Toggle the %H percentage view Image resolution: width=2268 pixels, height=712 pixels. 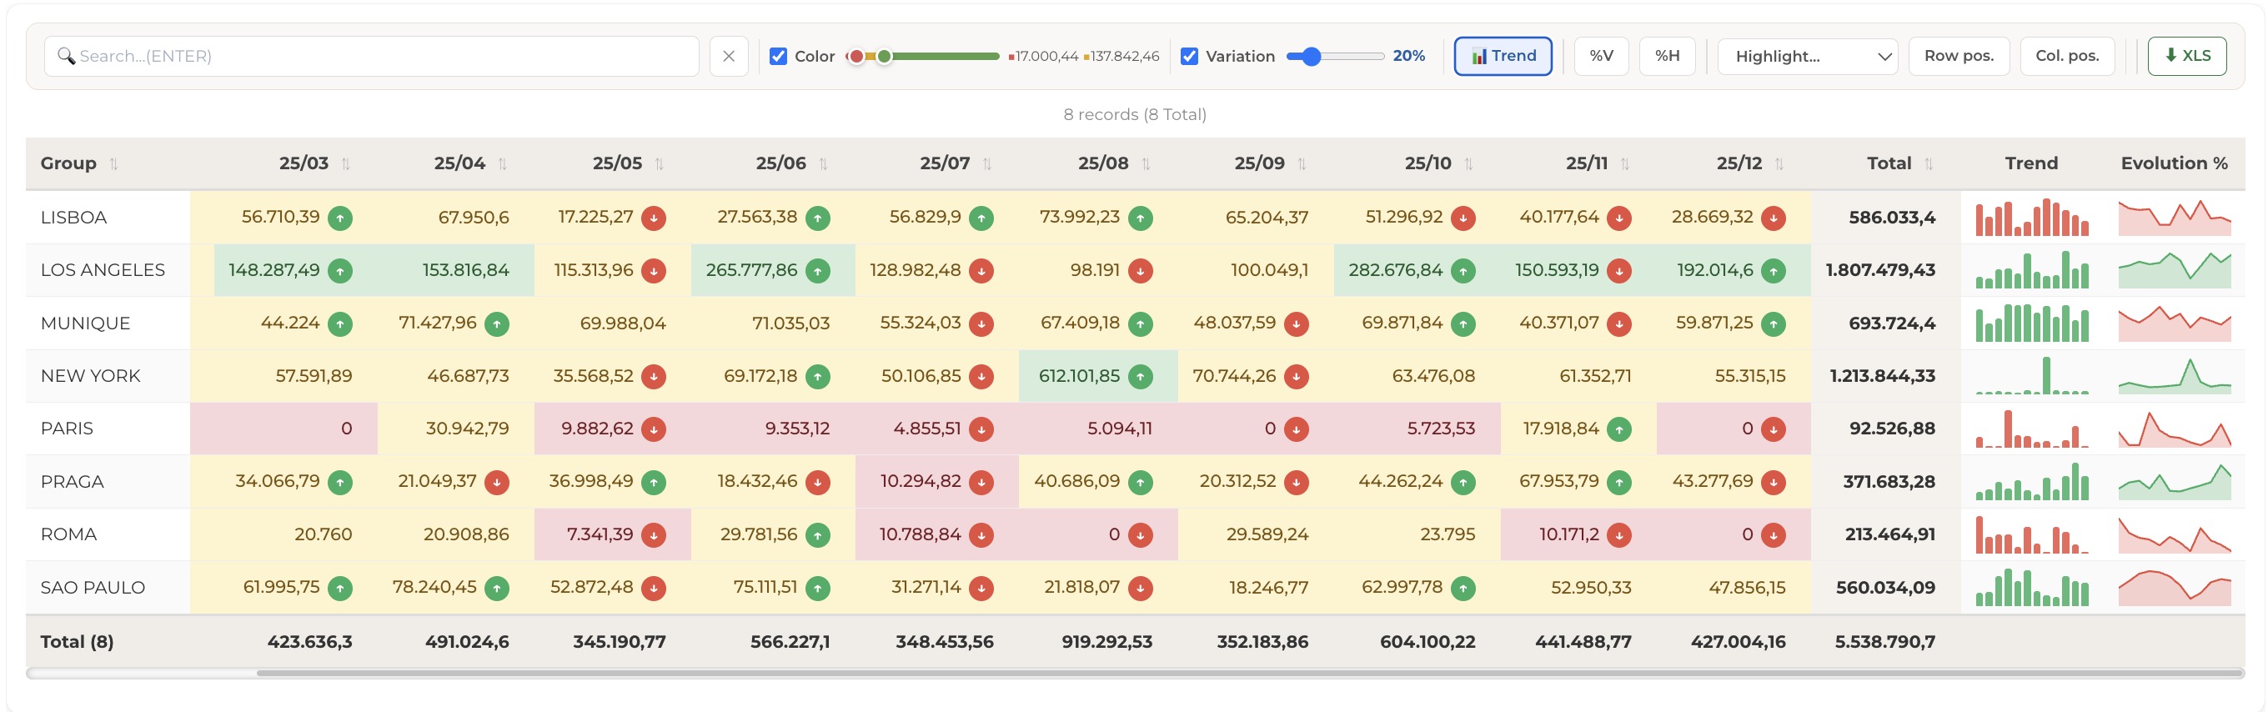pos(1667,57)
